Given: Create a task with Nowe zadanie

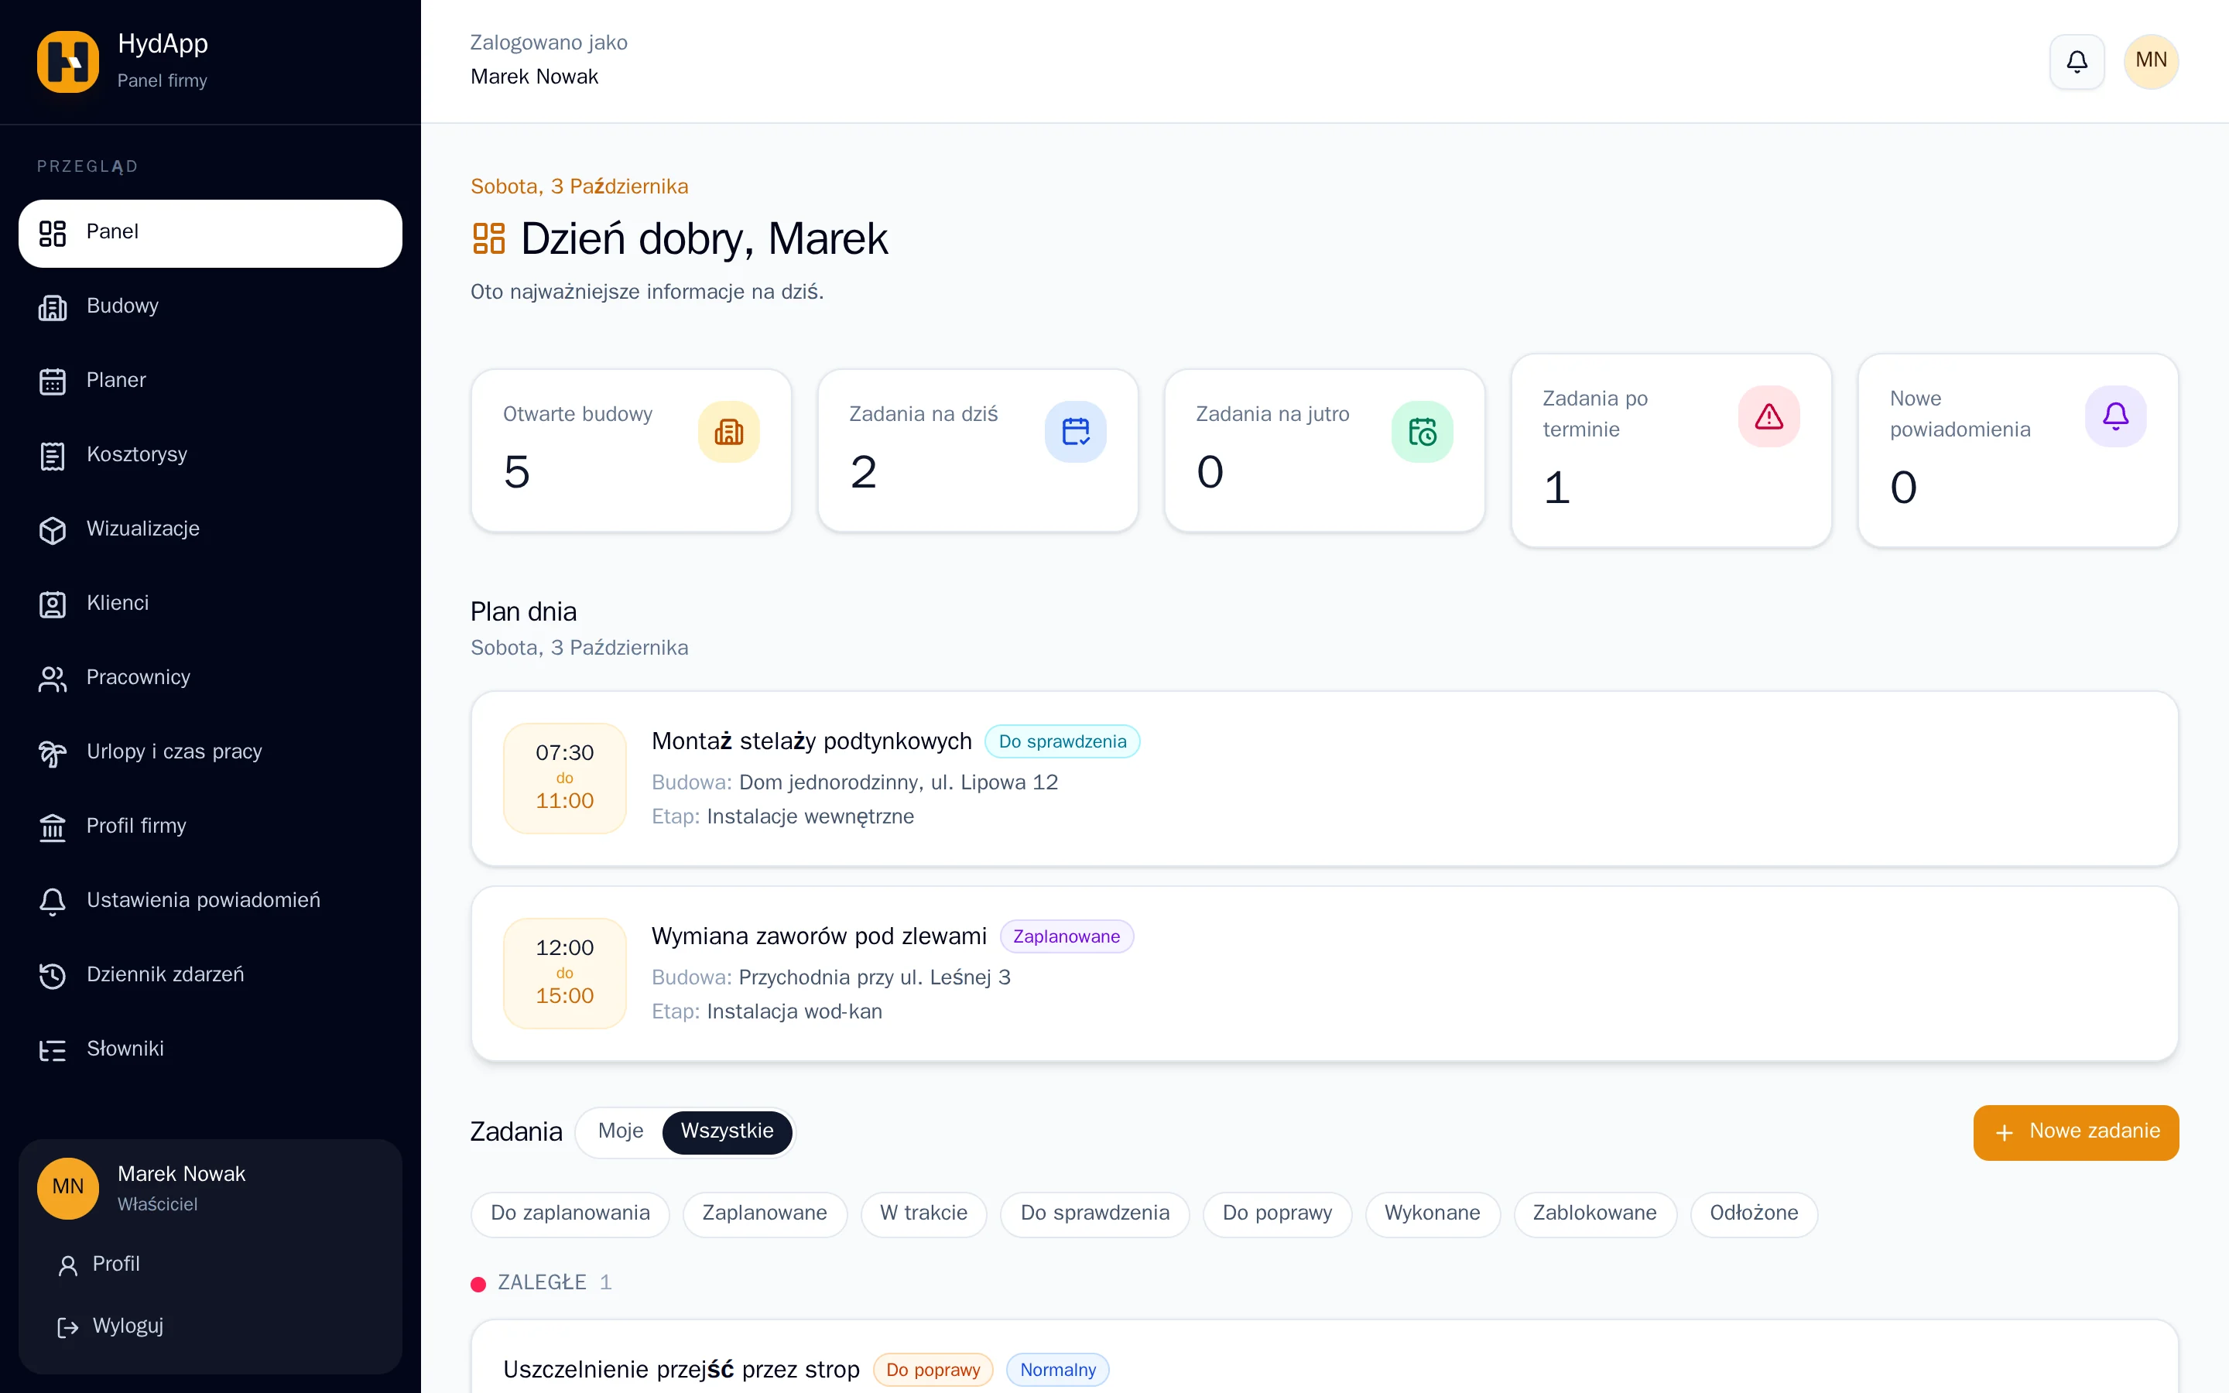Looking at the screenshot, I should 2075,1132.
